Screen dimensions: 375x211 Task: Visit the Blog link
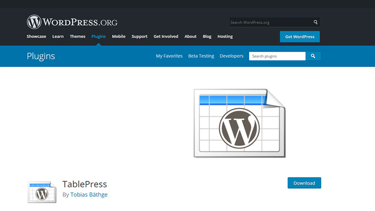pos(207,36)
